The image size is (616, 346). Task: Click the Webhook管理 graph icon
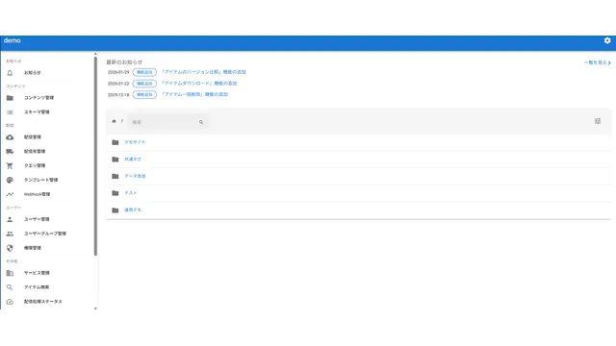click(x=10, y=194)
